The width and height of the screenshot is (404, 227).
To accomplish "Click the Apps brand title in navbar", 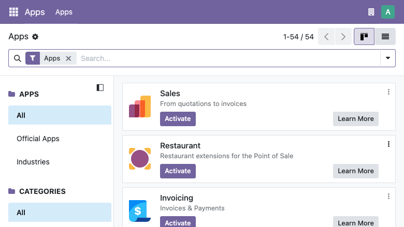I will point(35,12).
